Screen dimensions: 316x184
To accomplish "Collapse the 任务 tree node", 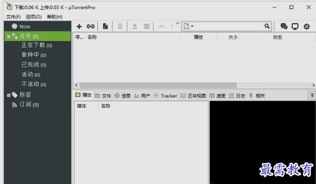I will coord(9,37).
